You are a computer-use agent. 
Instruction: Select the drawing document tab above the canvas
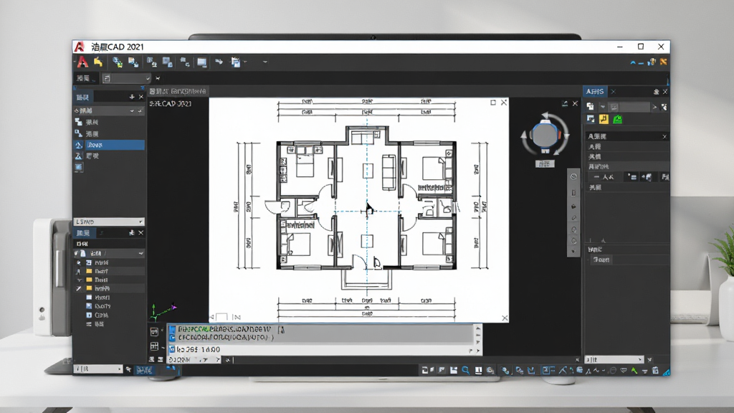178,91
